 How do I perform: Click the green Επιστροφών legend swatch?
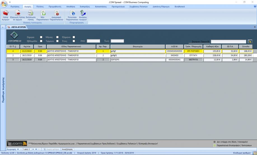click(214, 145)
